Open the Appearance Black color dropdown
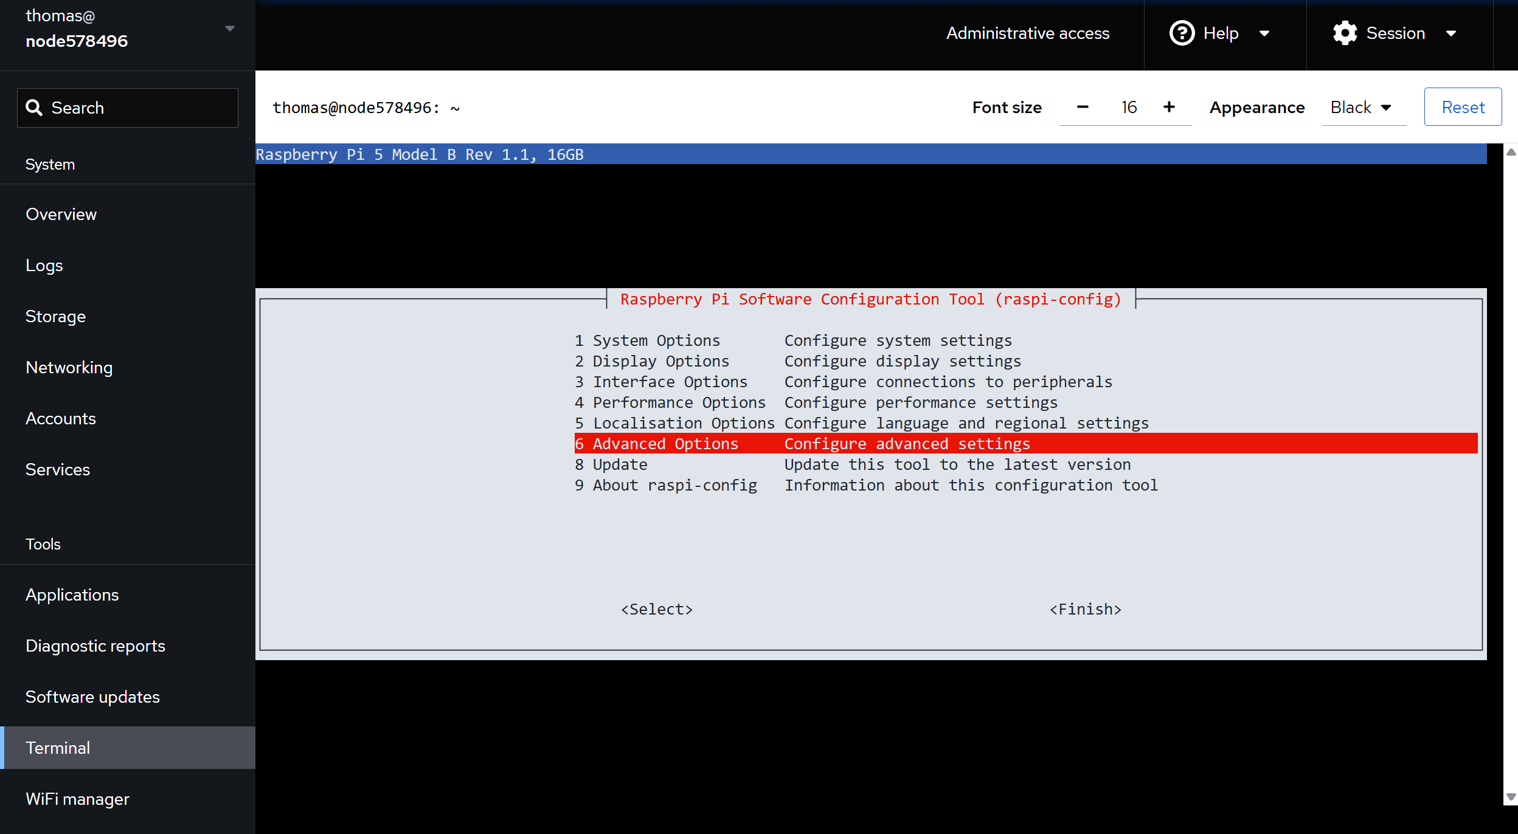 pos(1363,107)
